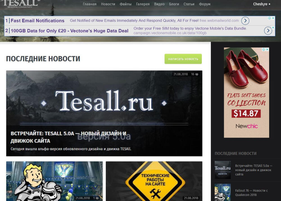Close the Newchic shoes sidebar ad

pyautogui.click(x=267, y=49)
